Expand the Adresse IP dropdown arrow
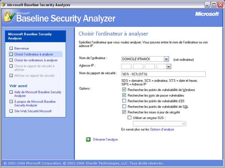This screenshot has height=168, width=225. click(169, 66)
